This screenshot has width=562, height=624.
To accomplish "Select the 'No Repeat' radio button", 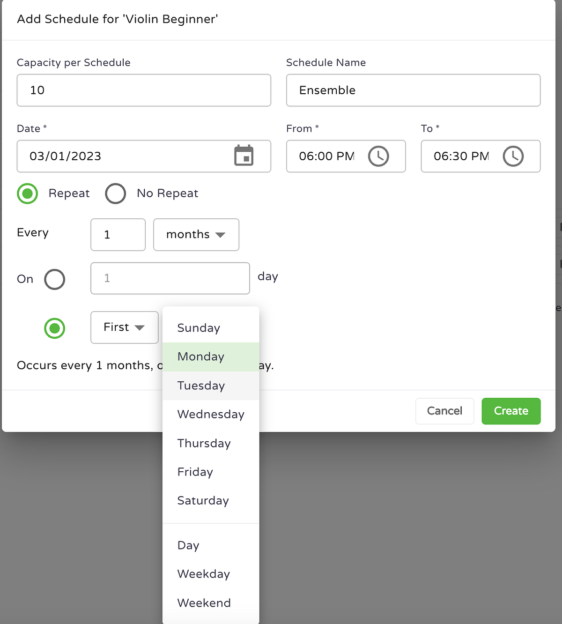I will (115, 193).
